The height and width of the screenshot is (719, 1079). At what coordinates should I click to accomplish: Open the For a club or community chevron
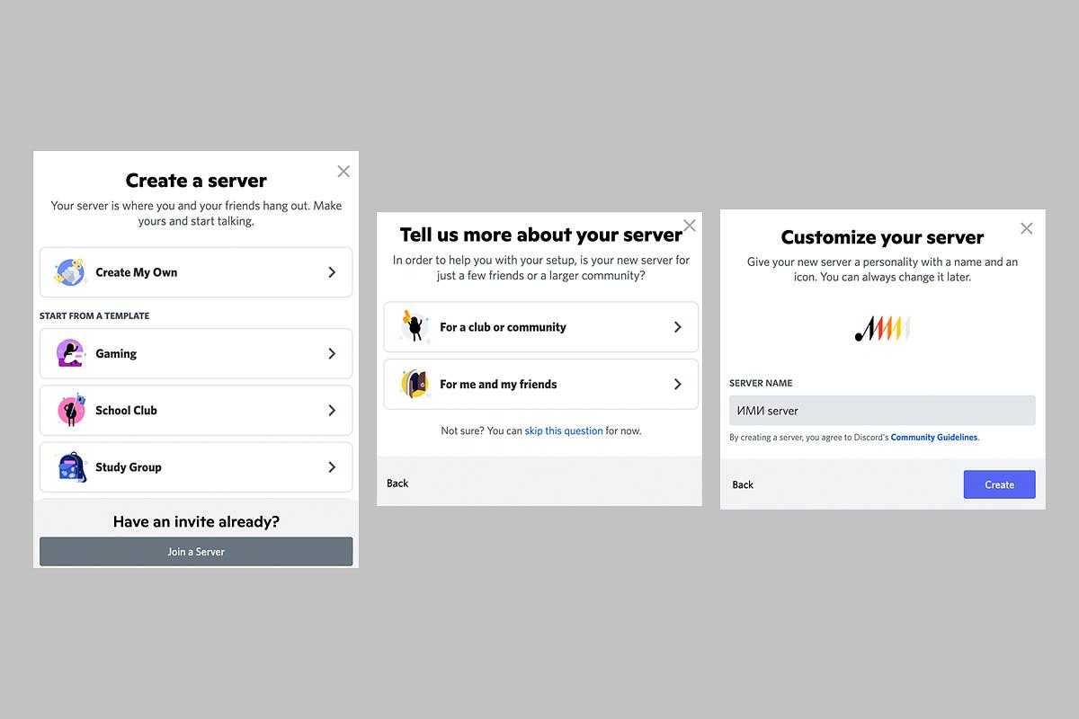pyautogui.click(x=678, y=327)
